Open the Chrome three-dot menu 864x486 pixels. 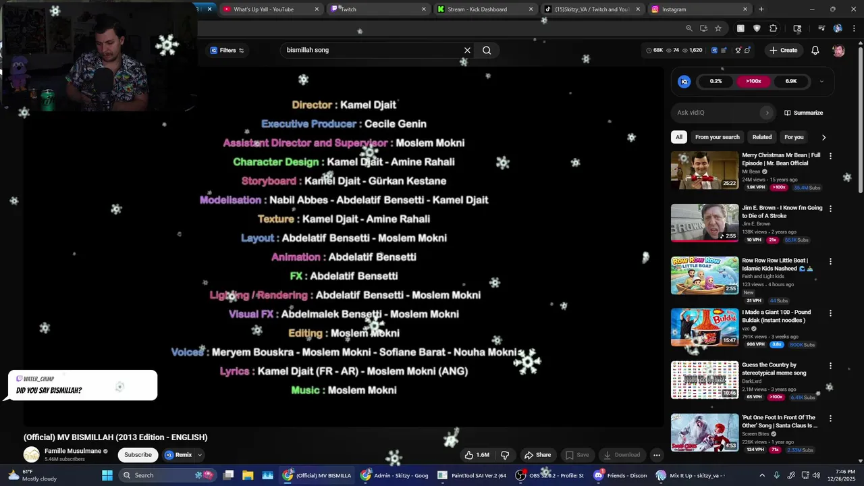(853, 28)
